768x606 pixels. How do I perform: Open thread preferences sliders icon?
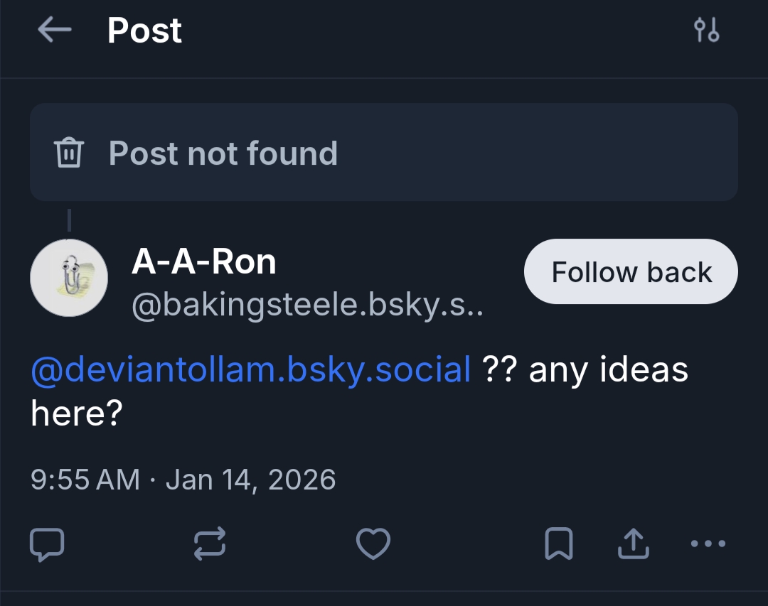coord(706,30)
